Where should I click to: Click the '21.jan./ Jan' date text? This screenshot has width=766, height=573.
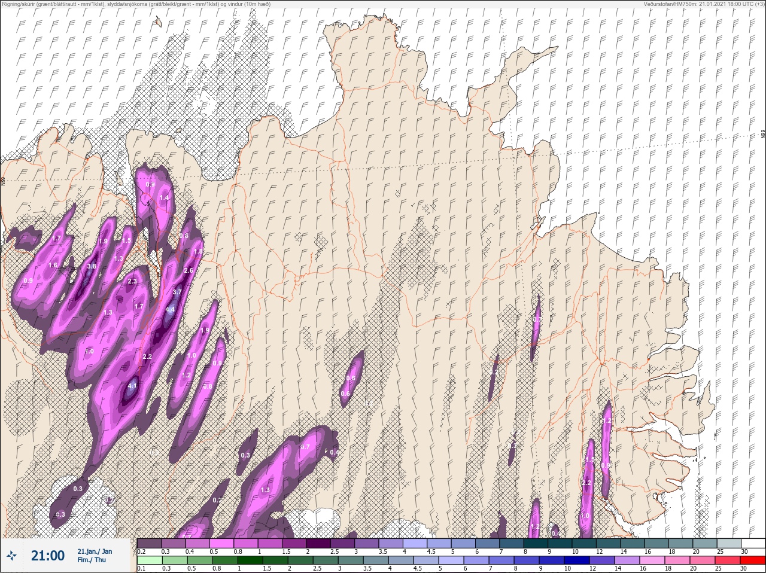(x=95, y=551)
